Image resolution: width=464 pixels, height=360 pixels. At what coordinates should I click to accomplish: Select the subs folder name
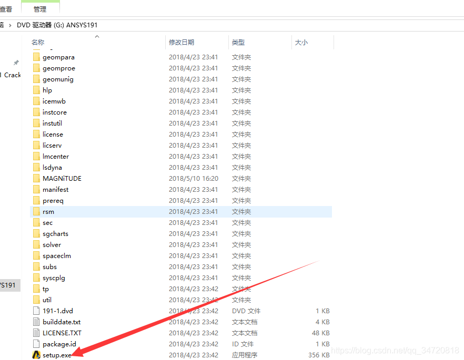(49, 266)
